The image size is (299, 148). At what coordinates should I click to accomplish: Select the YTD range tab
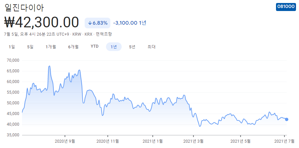(95, 47)
